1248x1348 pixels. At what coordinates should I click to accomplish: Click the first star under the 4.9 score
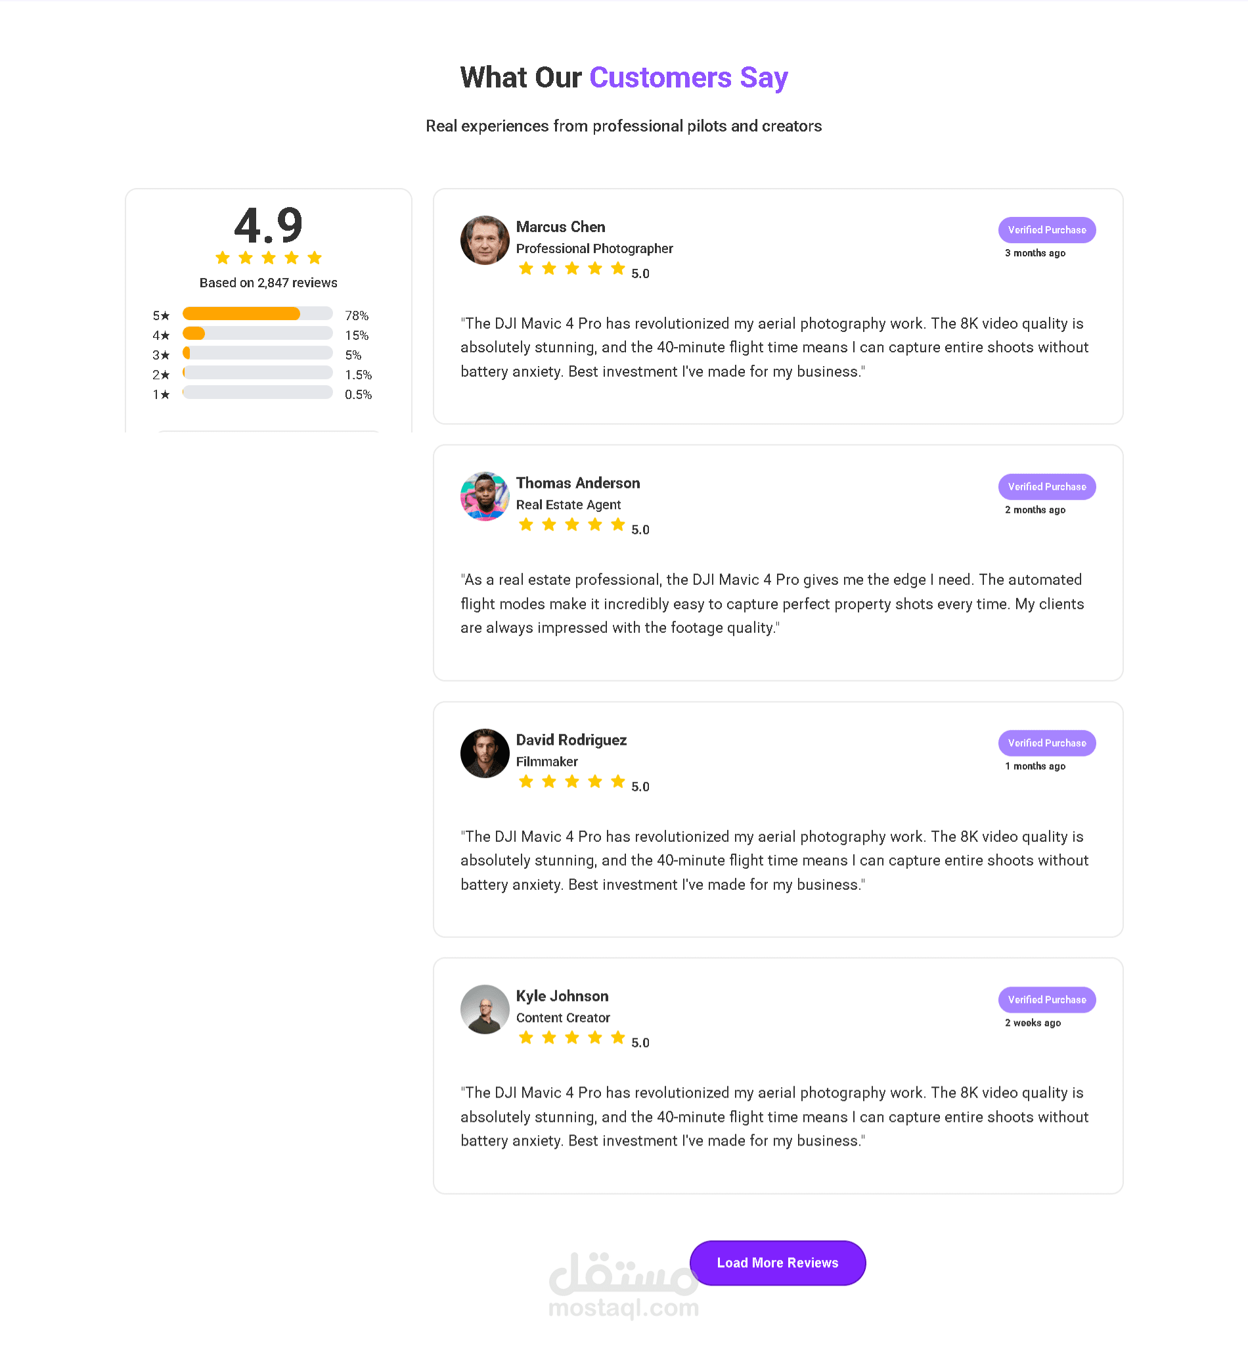(223, 258)
